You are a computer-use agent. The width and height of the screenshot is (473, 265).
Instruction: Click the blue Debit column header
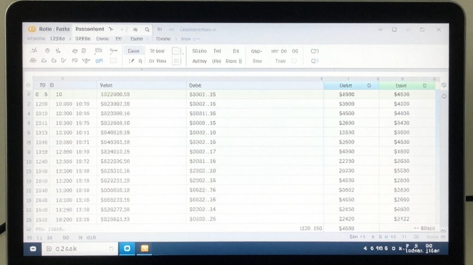pyautogui.click(x=351, y=86)
